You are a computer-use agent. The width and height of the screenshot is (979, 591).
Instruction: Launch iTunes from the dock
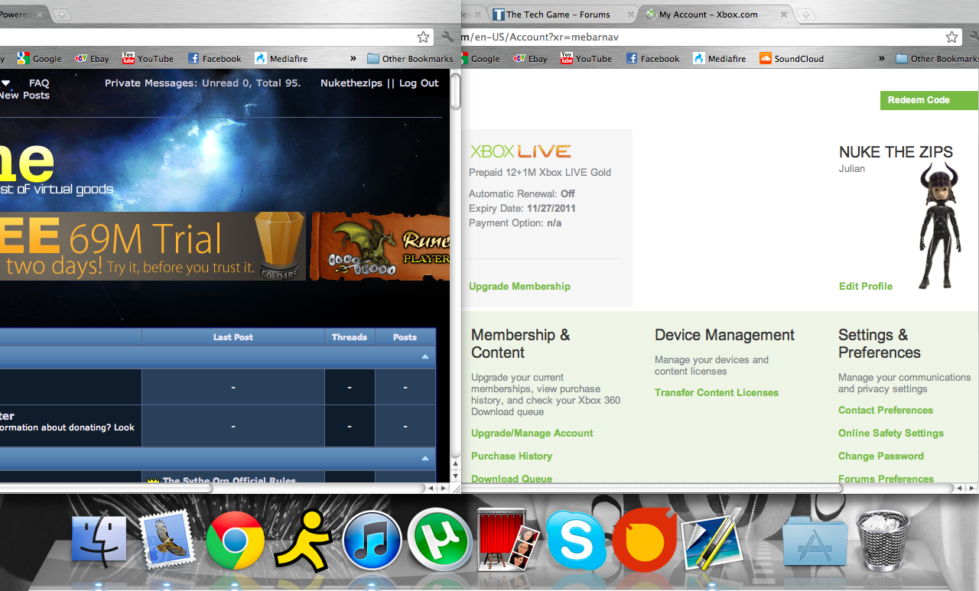372,540
